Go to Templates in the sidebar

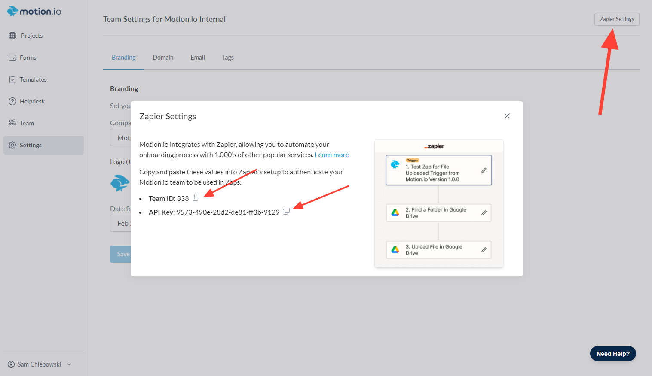[33, 79]
